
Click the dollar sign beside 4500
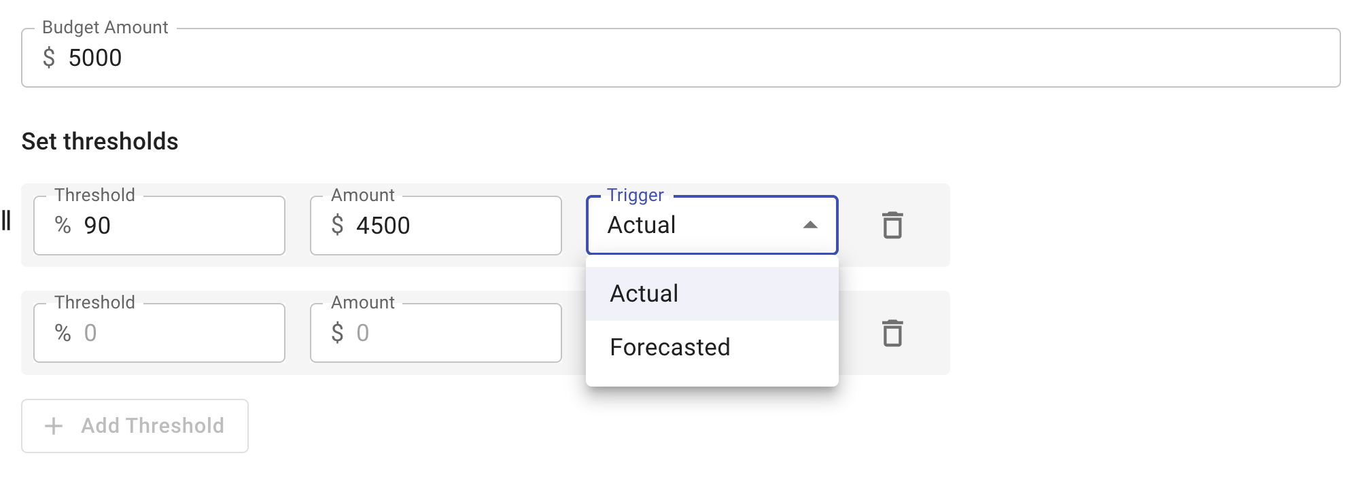[337, 226]
